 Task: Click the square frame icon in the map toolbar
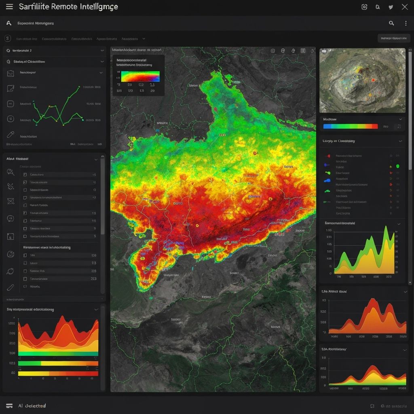click(x=302, y=51)
